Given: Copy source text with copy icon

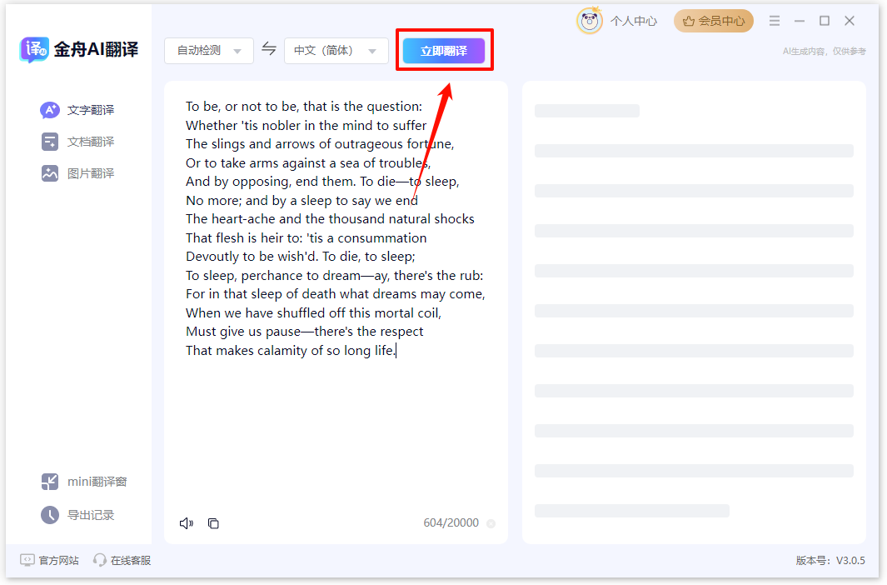Looking at the screenshot, I should (x=213, y=523).
